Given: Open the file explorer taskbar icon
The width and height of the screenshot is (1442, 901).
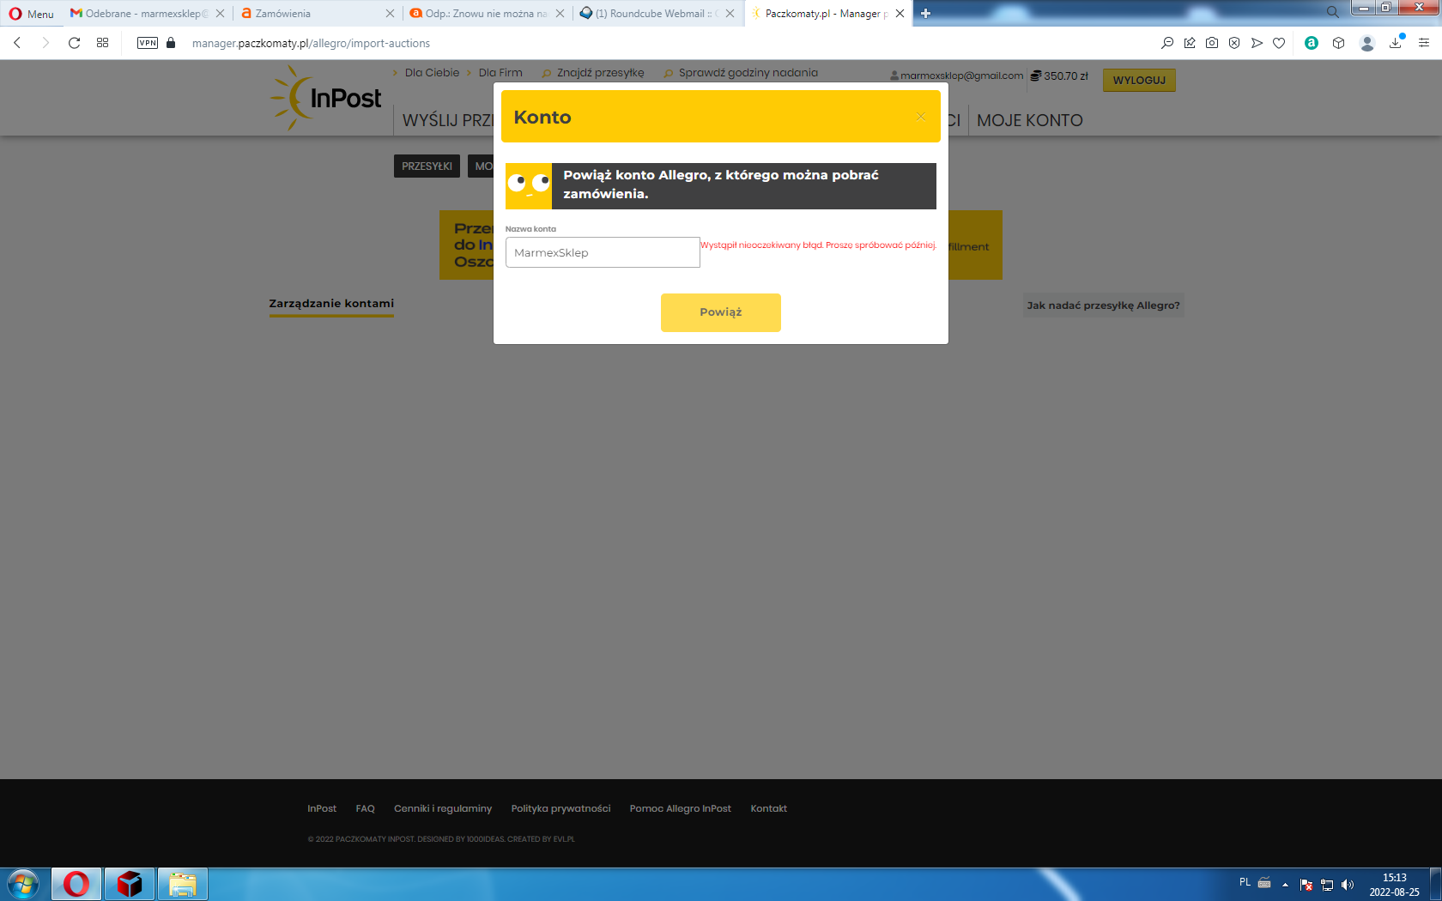Looking at the screenshot, I should (182, 884).
